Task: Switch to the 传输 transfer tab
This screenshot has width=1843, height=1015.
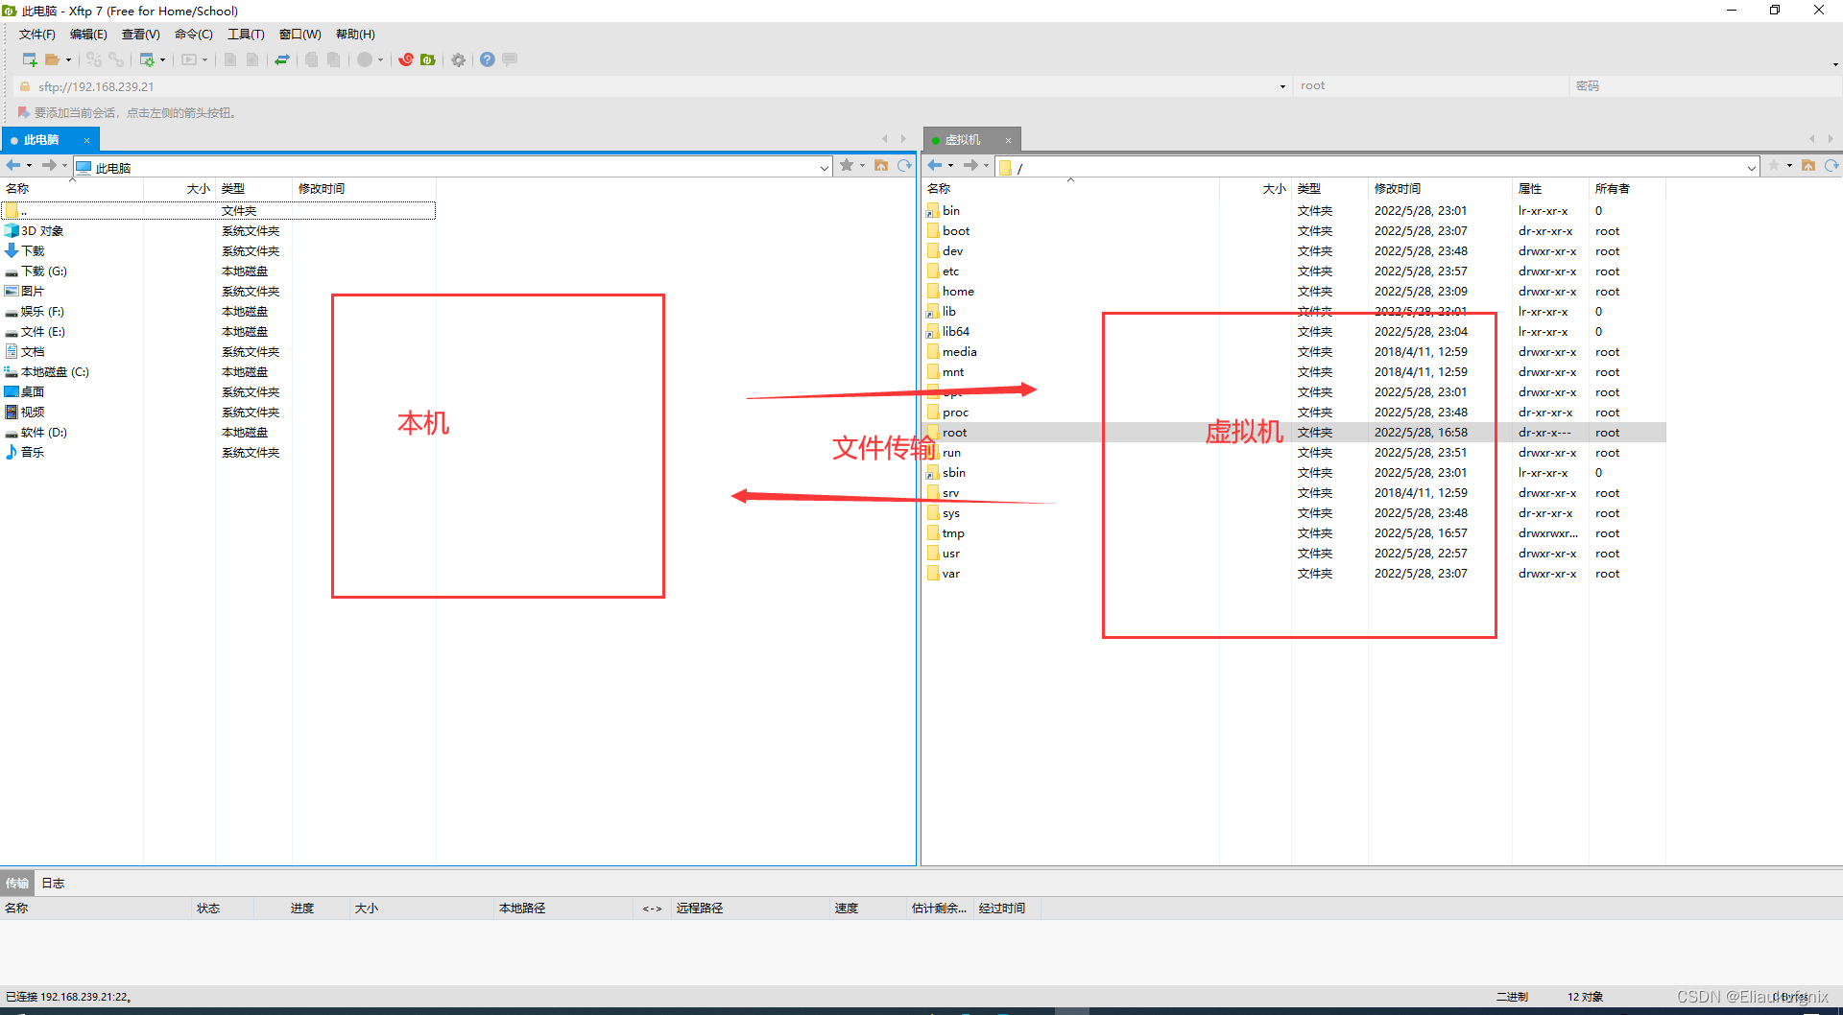Action: coord(17,884)
